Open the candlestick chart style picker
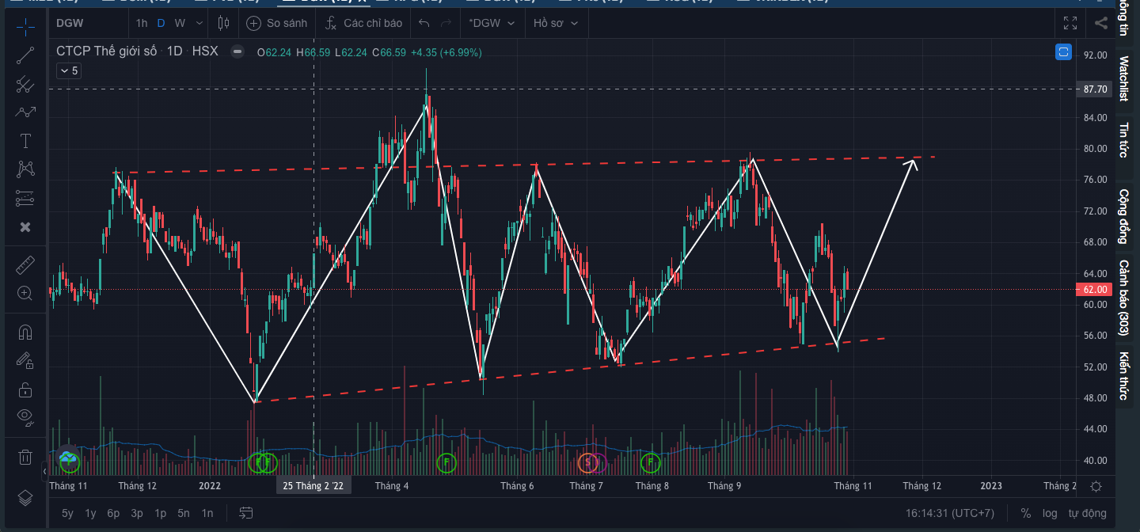The height and width of the screenshot is (532, 1140). click(x=223, y=23)
